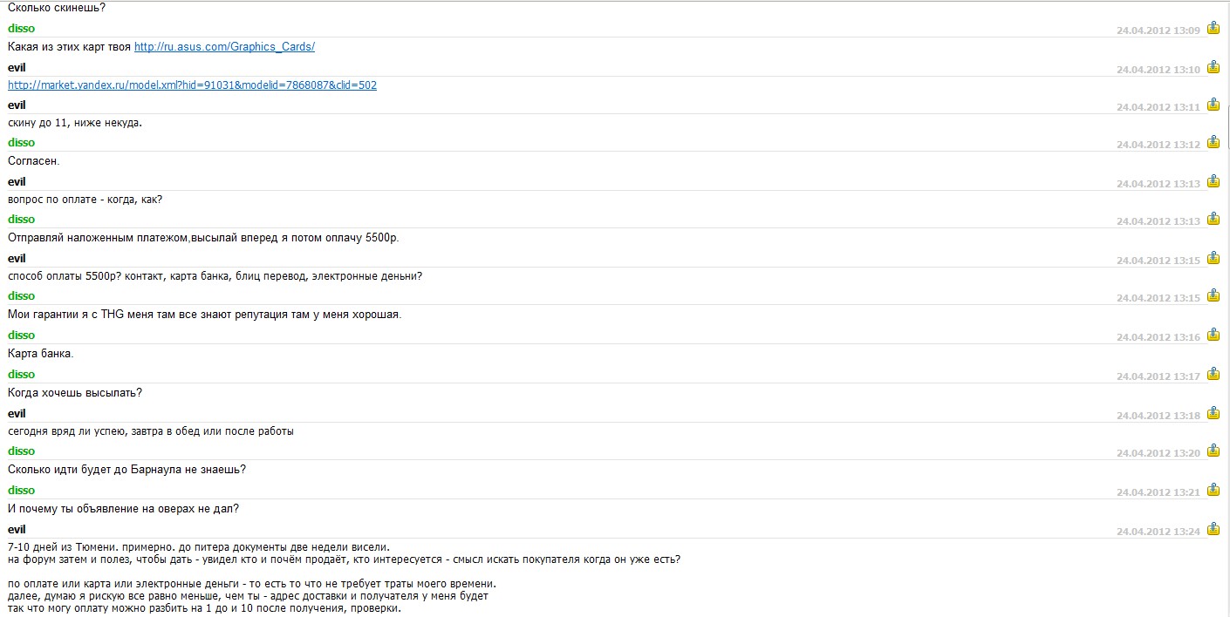Click the note icon beside the 13:09 message
This screenshot has width=1230, height=617.
pos(1213,29)
